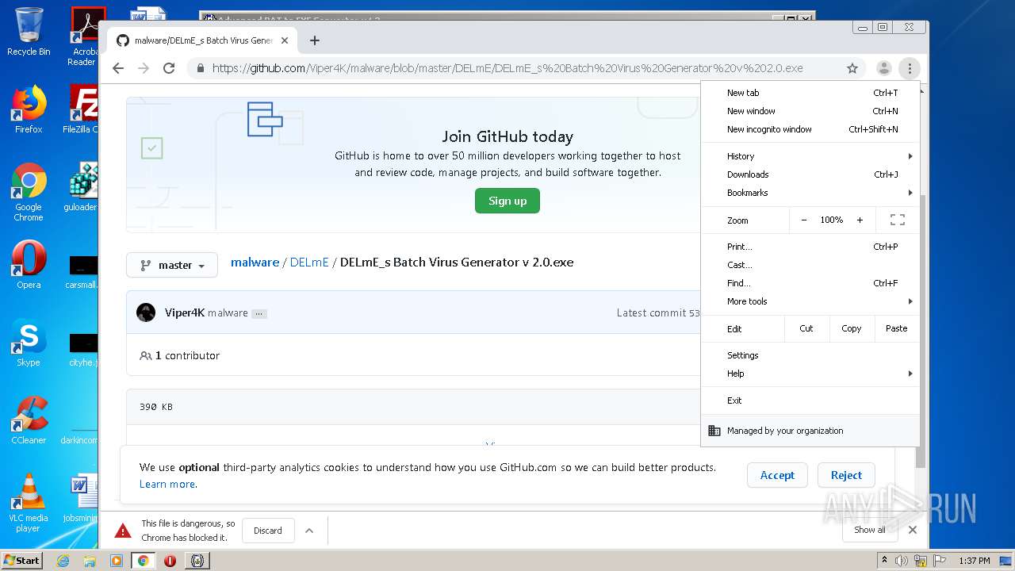Image resolution: width=1015 pixels, height=571 pixels.
Task: Launch Google Chrome desktop shortcut
Action: click(x=29, y=192)
